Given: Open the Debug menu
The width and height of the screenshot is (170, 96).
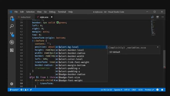Looking at the screenshot, I should coord(52,12).
